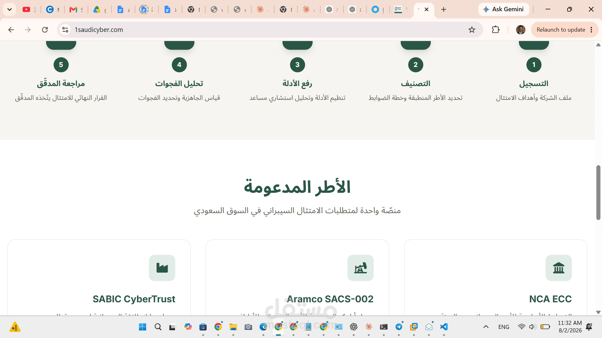Open Microsoft Store from the taskbar
This screenshot has height=338, width=602.
coord(203,327)
